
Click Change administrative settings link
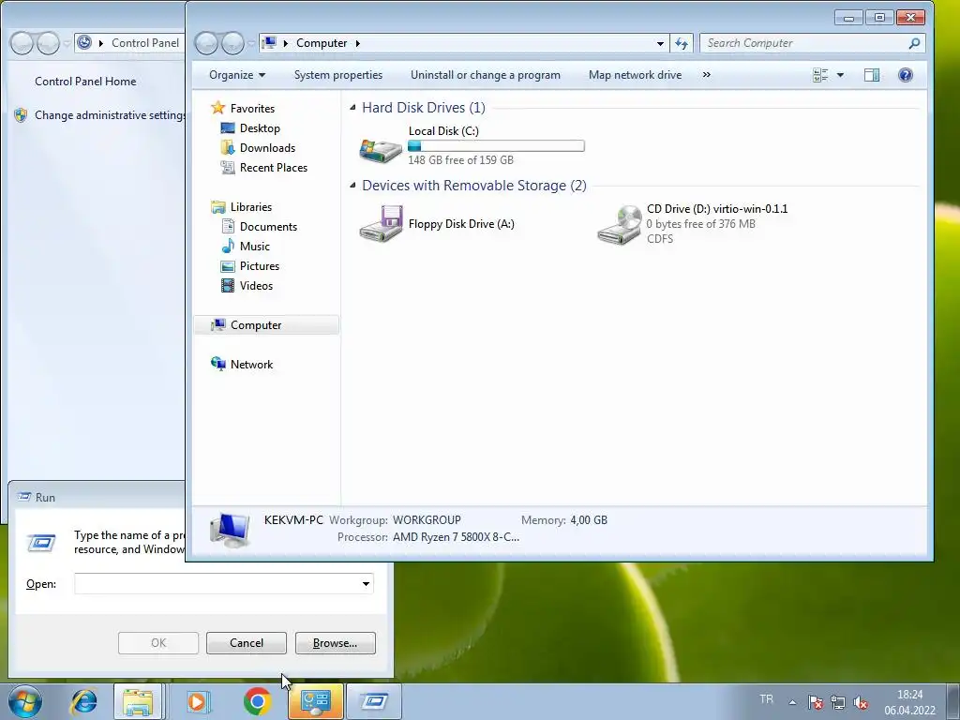(110, 115)
